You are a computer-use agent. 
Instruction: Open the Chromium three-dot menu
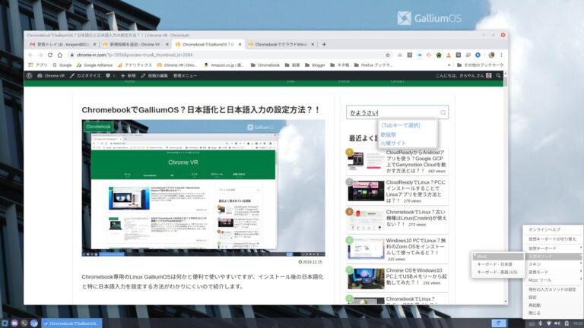(x=501, y=55)
